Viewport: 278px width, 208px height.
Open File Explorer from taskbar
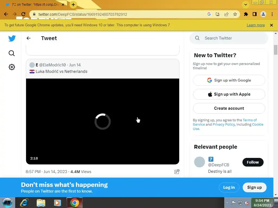coord(41,203)
